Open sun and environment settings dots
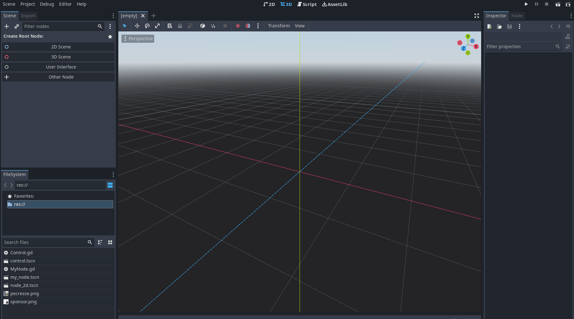This screenshot has width=574, height=319. 258,26
